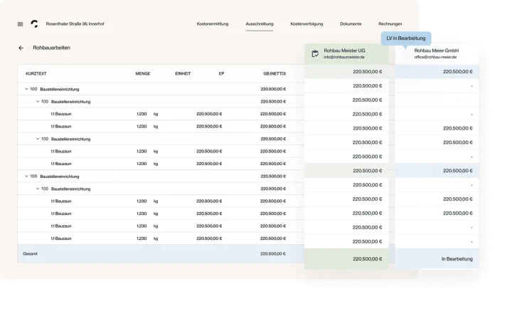The width and height of the screenshot is (512, 309).
Task: Click the office@rohbau-meier.de email
Action: pos(435,57)
